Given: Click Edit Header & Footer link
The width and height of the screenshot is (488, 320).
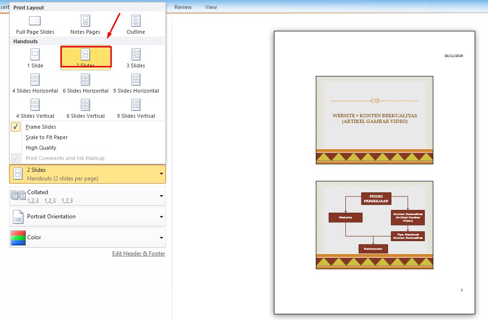Looking at the screenshot, I should pos(138,254).
